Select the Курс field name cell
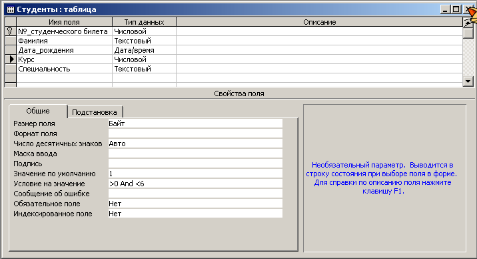Screen dimensions: 477x259 click(64, 59)
